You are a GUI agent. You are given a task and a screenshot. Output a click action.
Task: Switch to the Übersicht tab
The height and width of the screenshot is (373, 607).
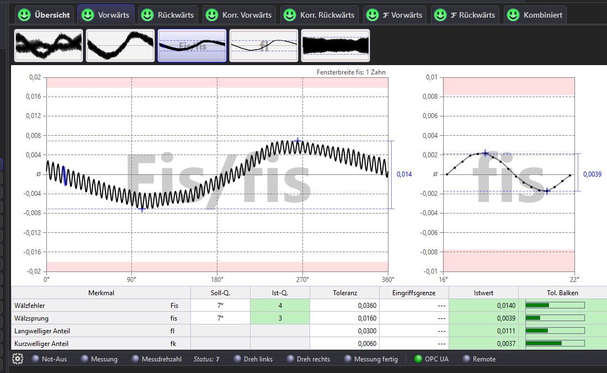pyautogui.click(x=45, y=15)
